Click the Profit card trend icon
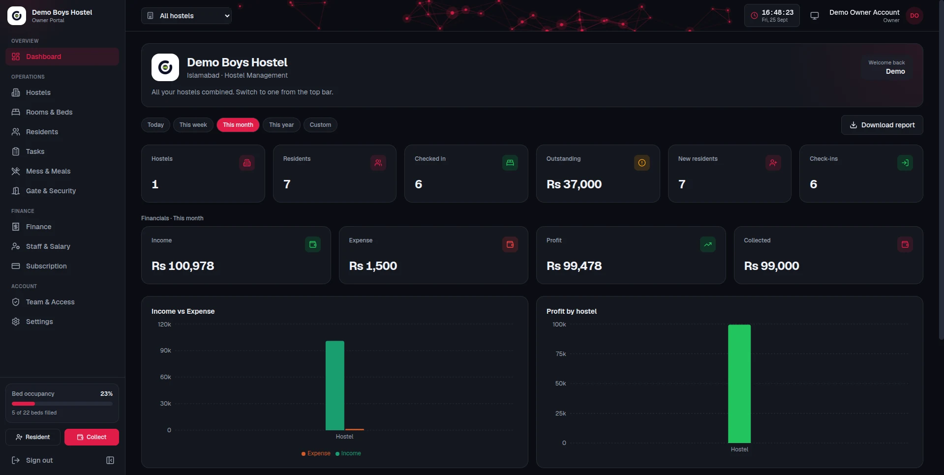This screenshot has width=944, height=475. 708,244
